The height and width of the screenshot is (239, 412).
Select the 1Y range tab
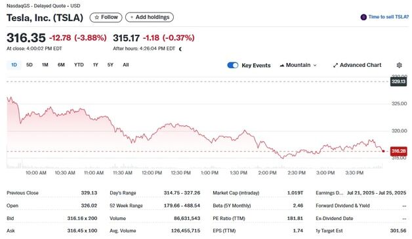pyautogui.click(x=95, y=65)
